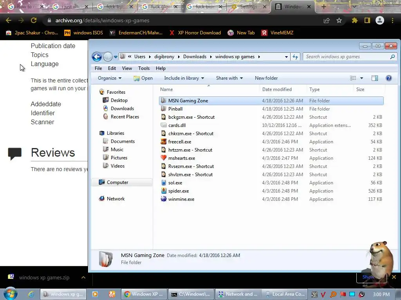
Task: Expand the Organize dropdown
Action: click(110, 78)
